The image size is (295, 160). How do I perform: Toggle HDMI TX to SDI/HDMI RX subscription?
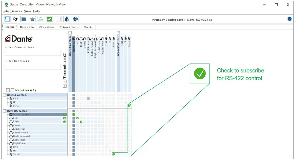(74, 114)
